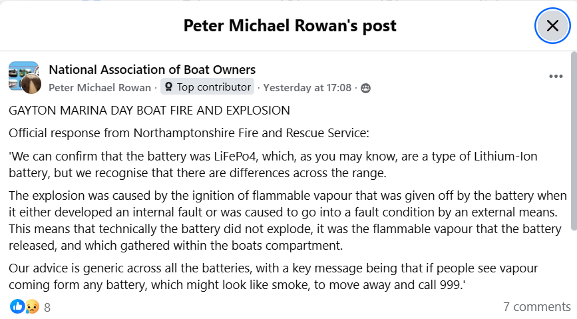Click Peter Michael Rowan's round profile avatar
Viewport: 577px width, 319px height.
(x=31, y=85)
